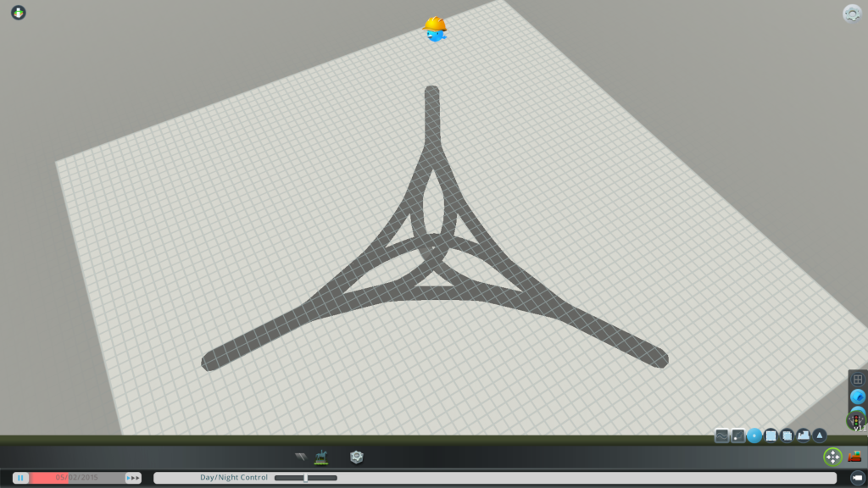Open the asset properties cube-gear icon
Image resolution: width=868 pixels, height=488 pixels.
(357, 457)
